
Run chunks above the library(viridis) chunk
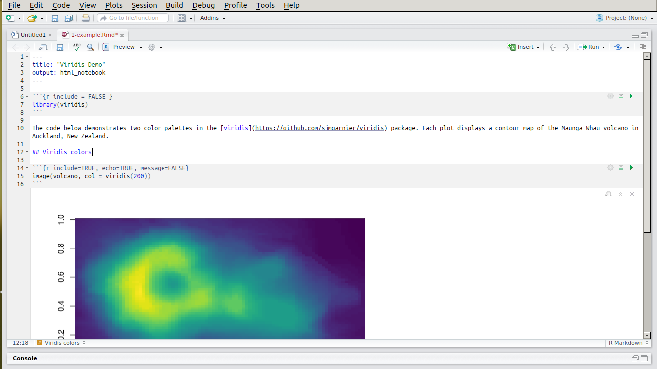click(x=621, y=96)
